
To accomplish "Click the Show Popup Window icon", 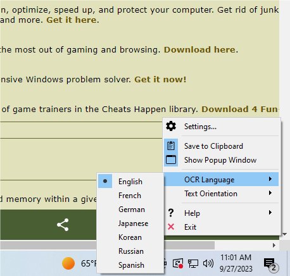I will point(171,160).
